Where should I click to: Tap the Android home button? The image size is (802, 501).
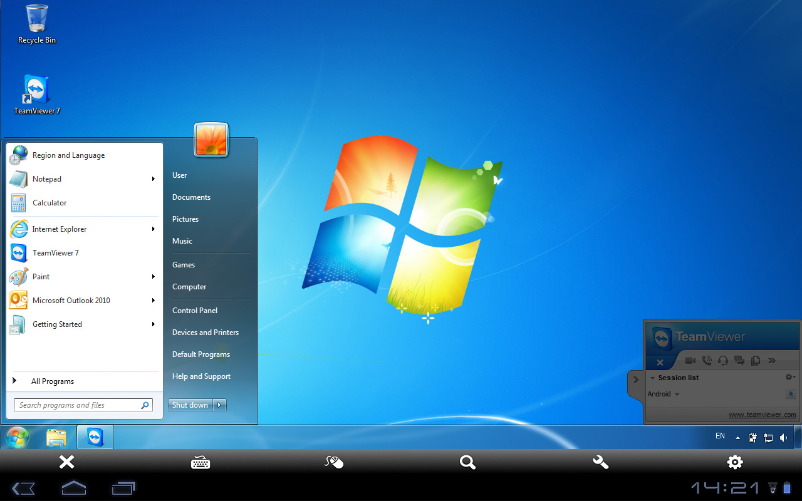pyautogui.click(x=73, y=487)
